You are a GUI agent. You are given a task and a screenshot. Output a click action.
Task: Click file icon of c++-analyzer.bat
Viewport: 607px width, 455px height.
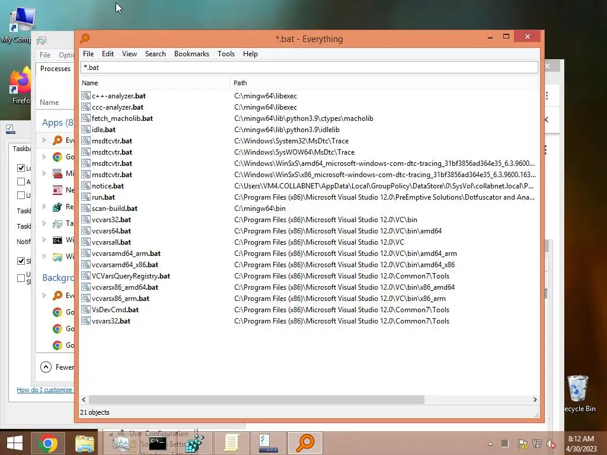tap(86, 95)
